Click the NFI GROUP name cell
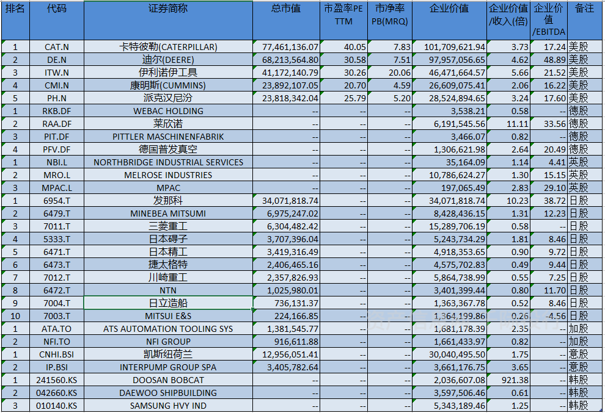605x413 pixels. [x=168, y=342]
